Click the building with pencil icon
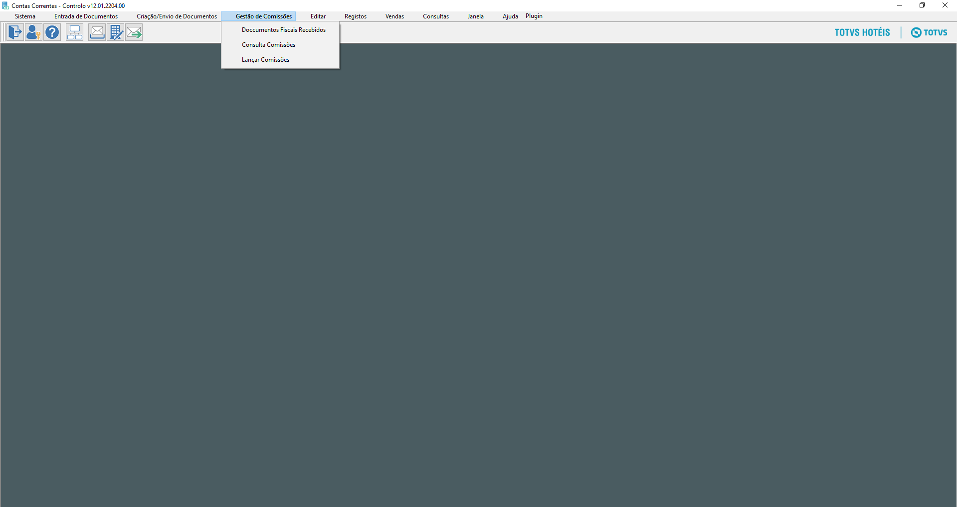This screenshot has width=957, height=507. [x=116, y=33]
